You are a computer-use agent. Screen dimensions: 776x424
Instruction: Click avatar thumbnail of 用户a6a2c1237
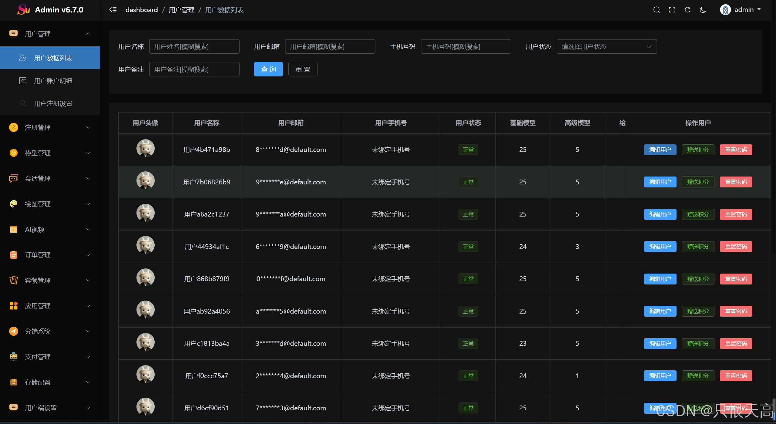pos(145,213)
